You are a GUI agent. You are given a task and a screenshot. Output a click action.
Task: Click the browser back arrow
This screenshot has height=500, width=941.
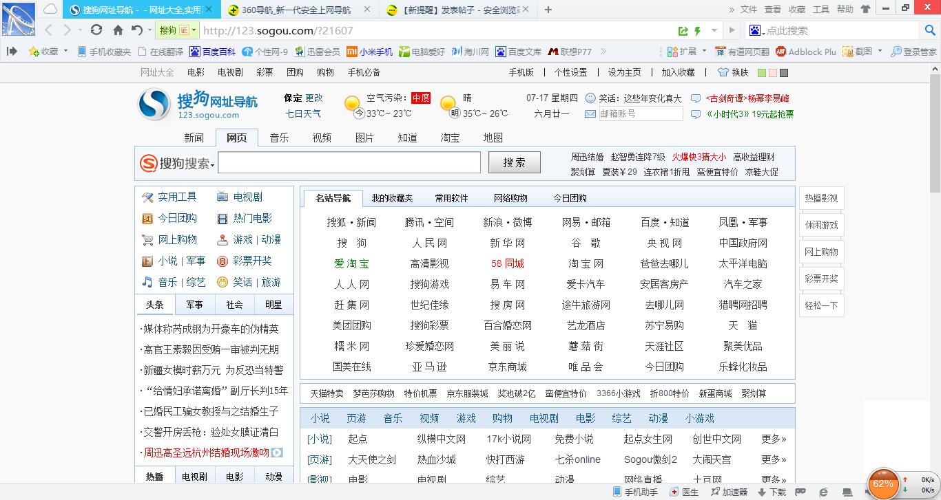[x=49, y=30]
